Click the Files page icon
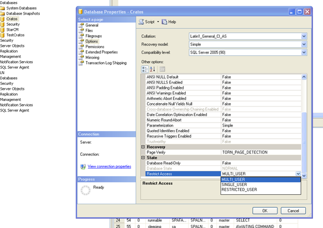Viewport: 323px width, 228px height. click(x=81, y=30)
